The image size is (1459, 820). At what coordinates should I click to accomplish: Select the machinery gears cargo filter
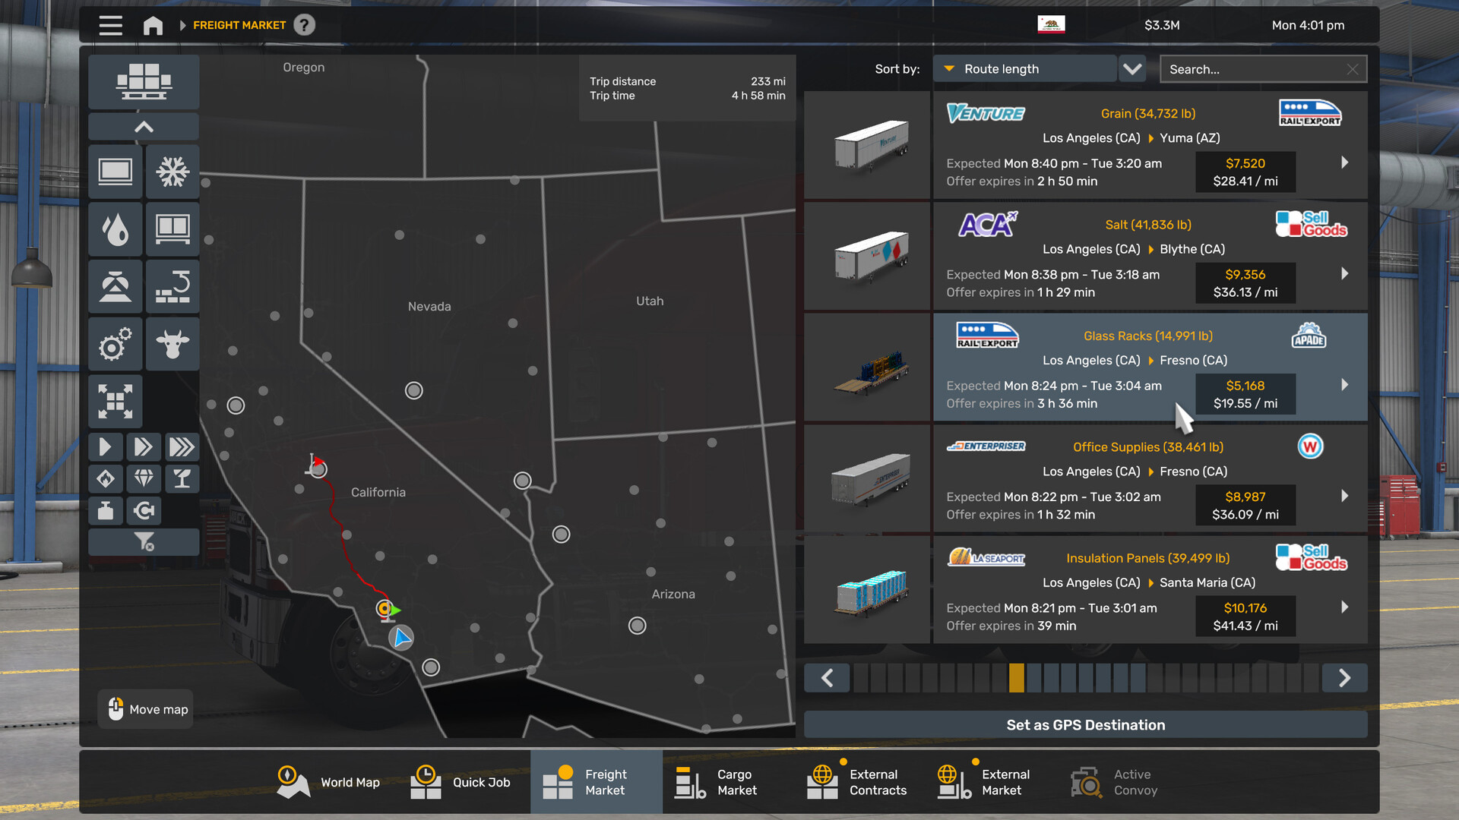coord(115,344)
